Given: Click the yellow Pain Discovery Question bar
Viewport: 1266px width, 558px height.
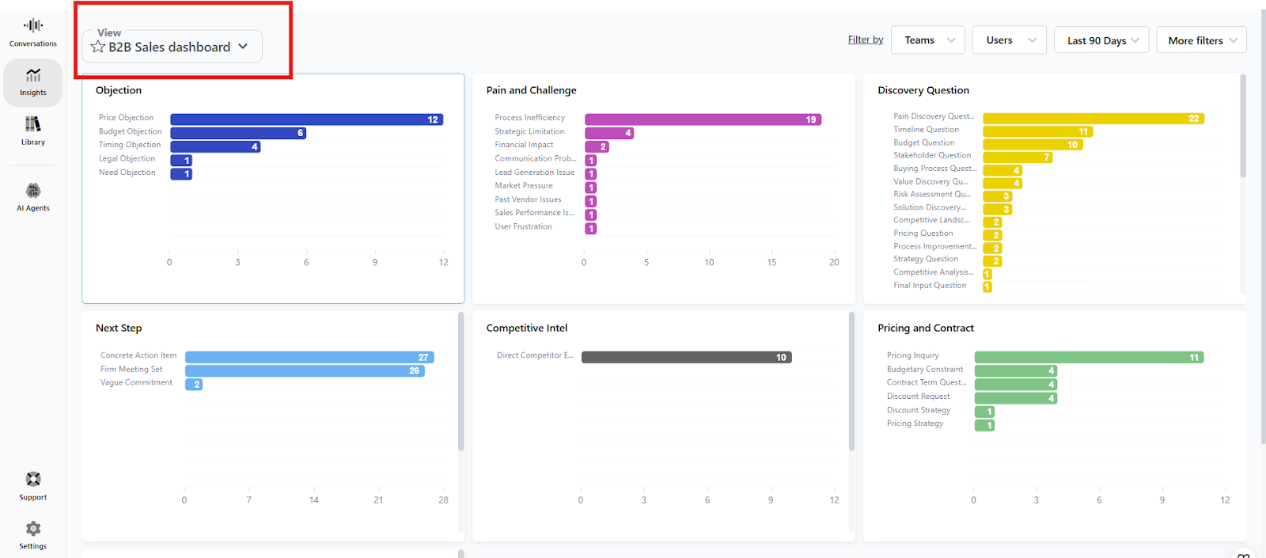Looking at the screenshot, I should [1093, 119].
